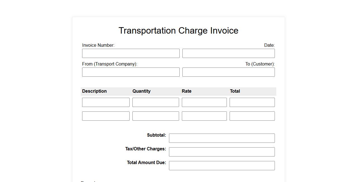Focus the Date input field
This screenshot has height=182, width=357.
(x=229, y=53)
